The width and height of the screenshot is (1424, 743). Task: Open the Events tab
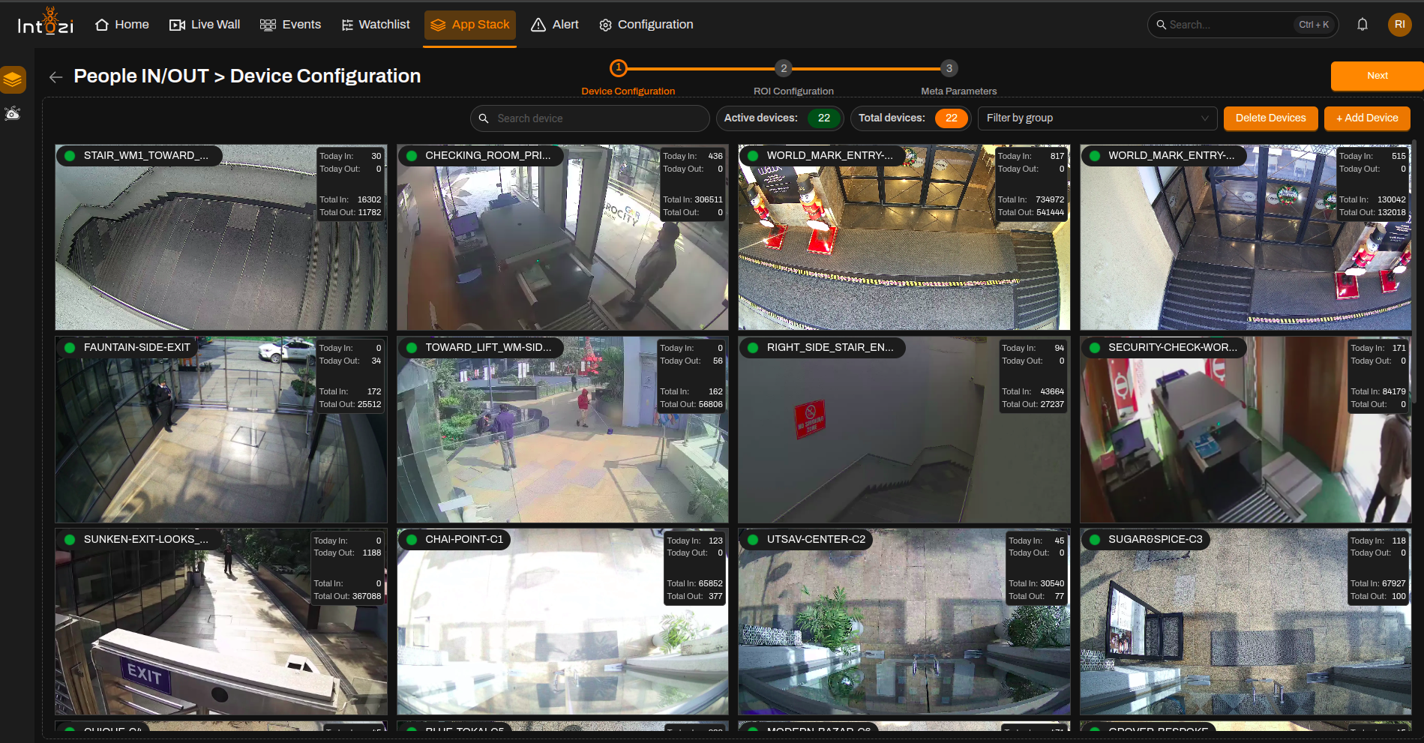click(x=290, y=25)
